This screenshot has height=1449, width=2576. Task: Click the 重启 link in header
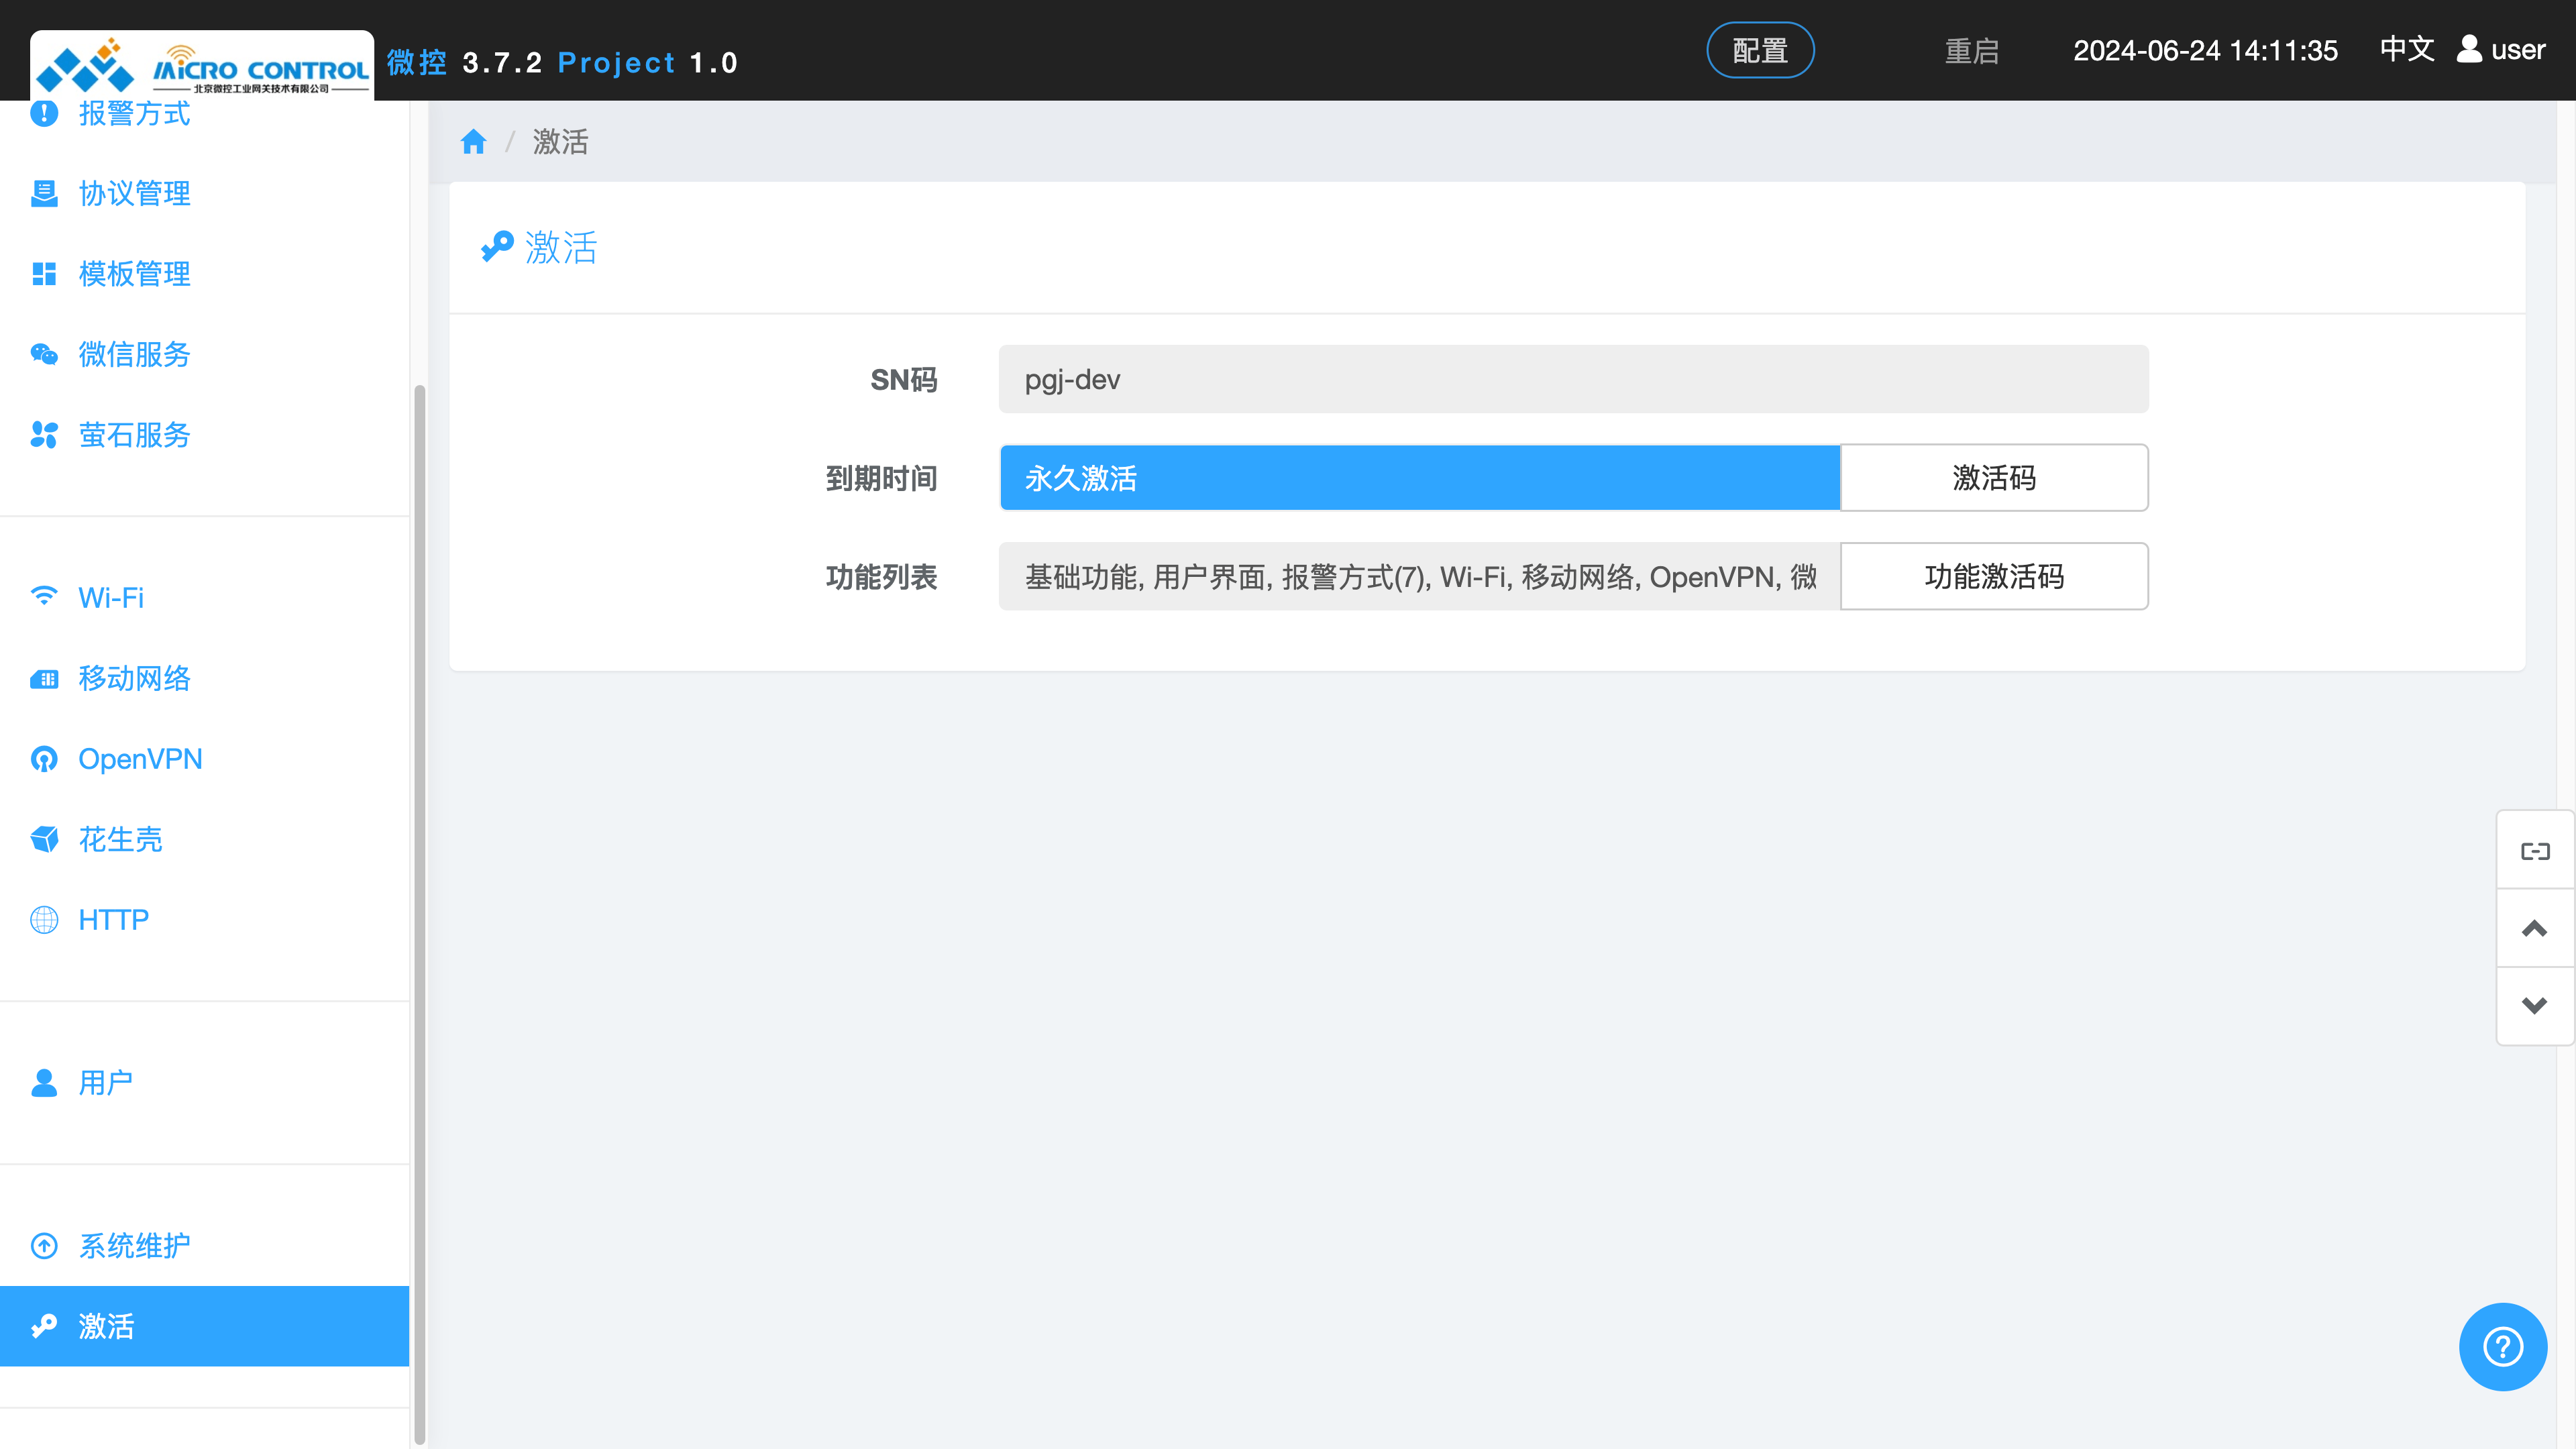1971,50
